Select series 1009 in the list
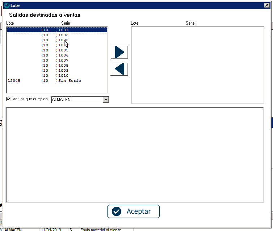Viewport: 273px width, 231px height. coord(63,71)
